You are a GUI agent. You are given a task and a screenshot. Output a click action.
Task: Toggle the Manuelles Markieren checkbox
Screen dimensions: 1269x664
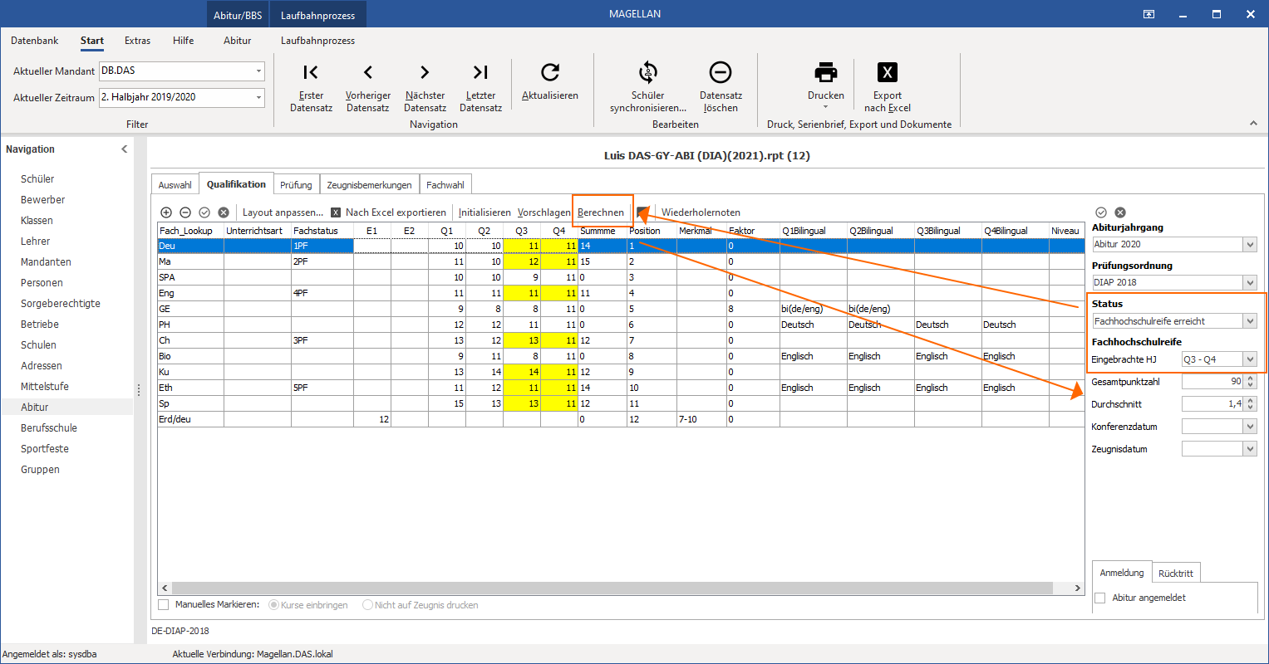click(x=163, y=605)
